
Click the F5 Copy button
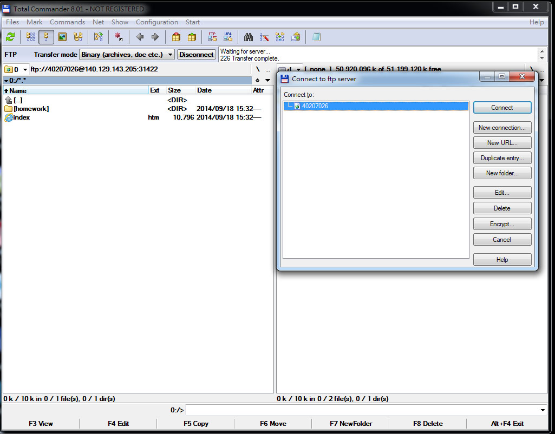coord(195,423)
